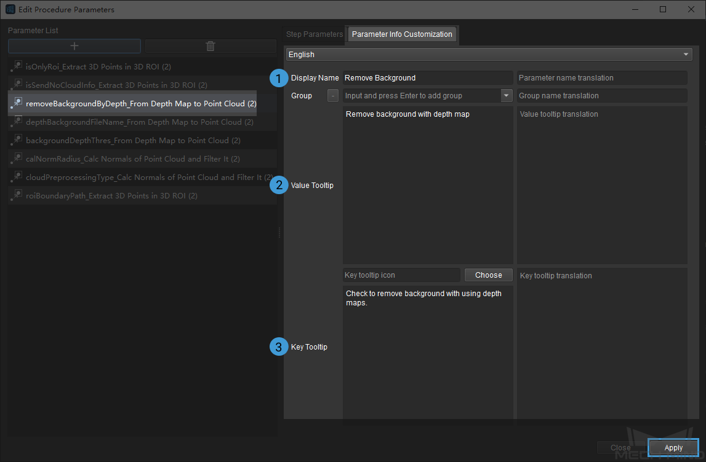Click icon beside isSendNoCloudInfo row
Viewport: 706px width, 462px height.
click(17, 85)
